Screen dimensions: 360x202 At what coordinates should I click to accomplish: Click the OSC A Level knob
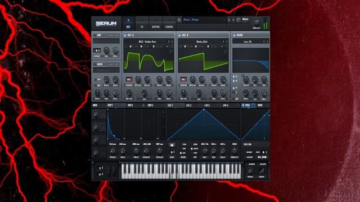pos(168,93)
